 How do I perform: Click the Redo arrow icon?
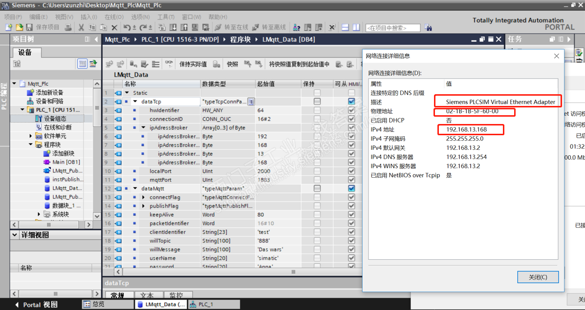[143, 27]
